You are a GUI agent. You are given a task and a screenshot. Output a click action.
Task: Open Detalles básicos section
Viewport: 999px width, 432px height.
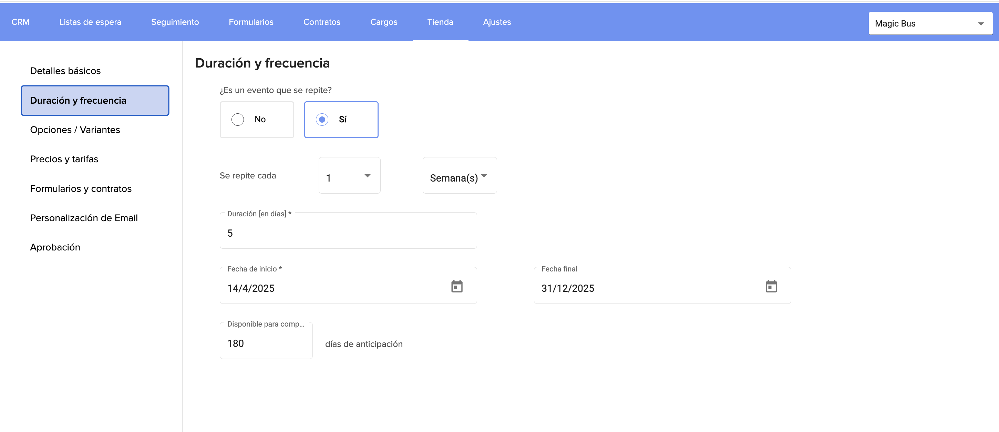pos(65,71)
